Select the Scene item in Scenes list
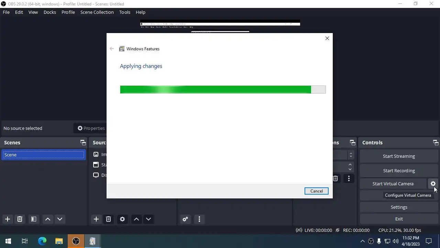 point(43,155)
